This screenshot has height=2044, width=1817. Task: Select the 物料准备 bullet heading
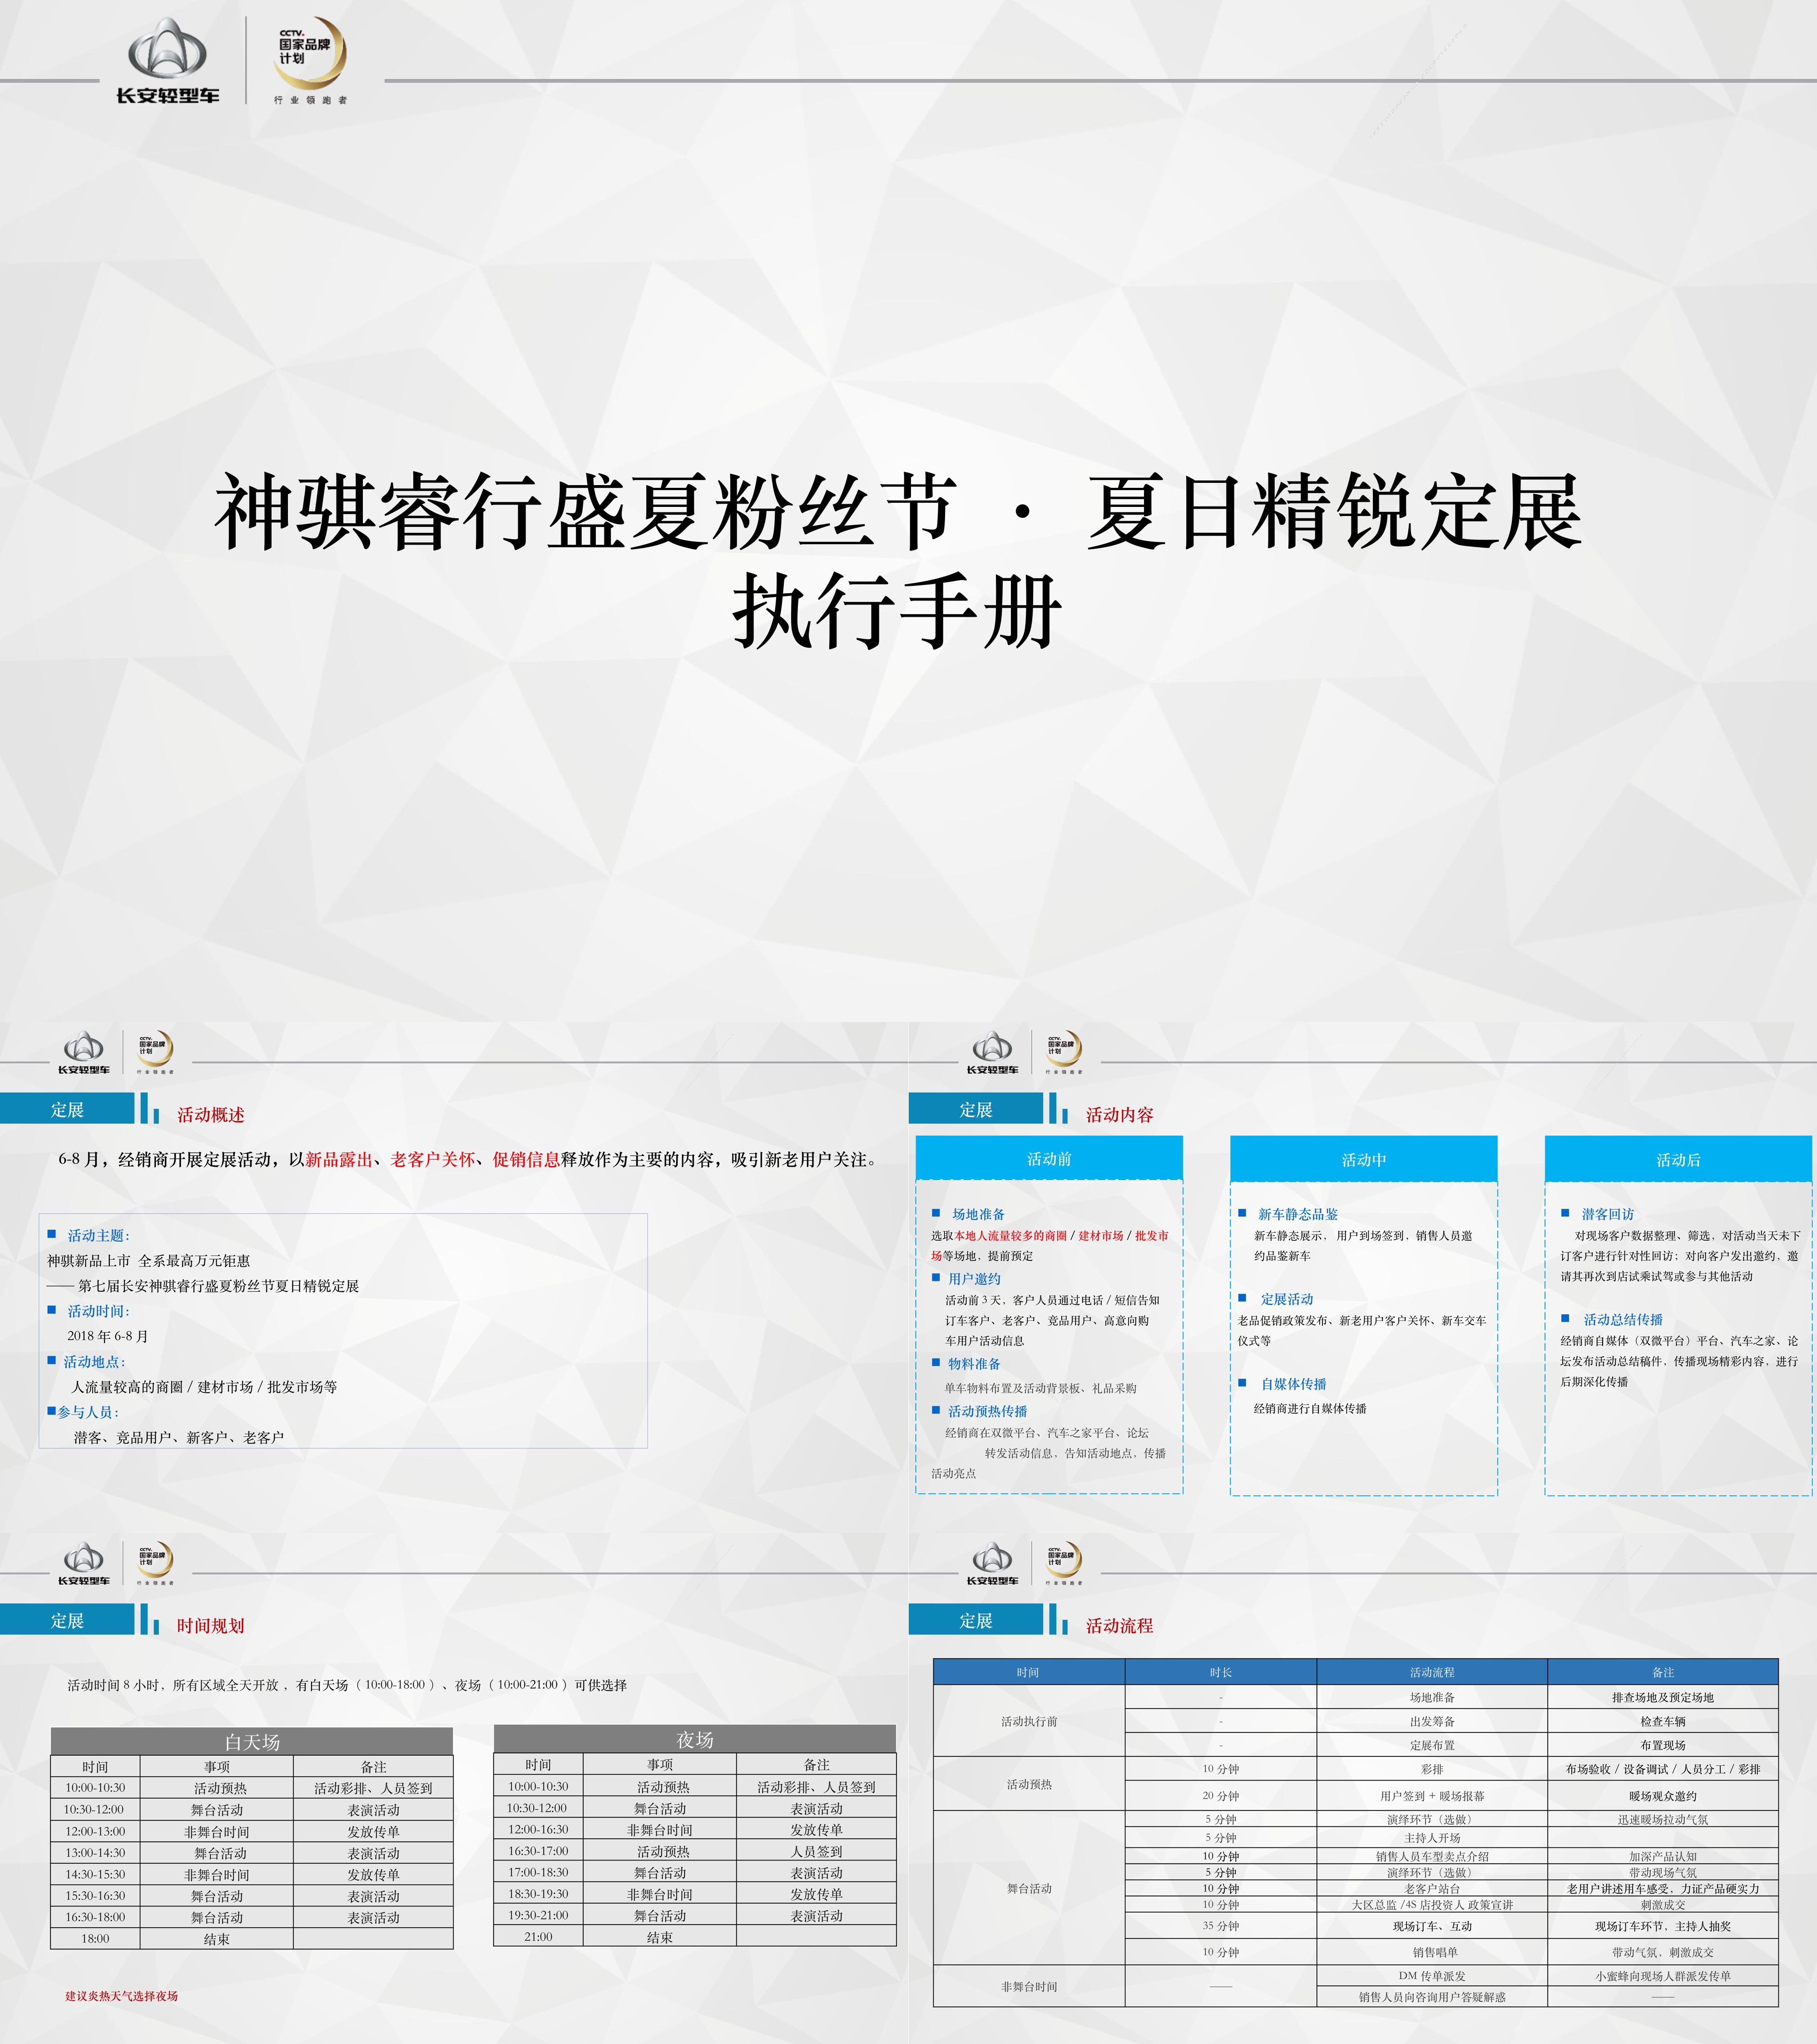(974, 1363)
